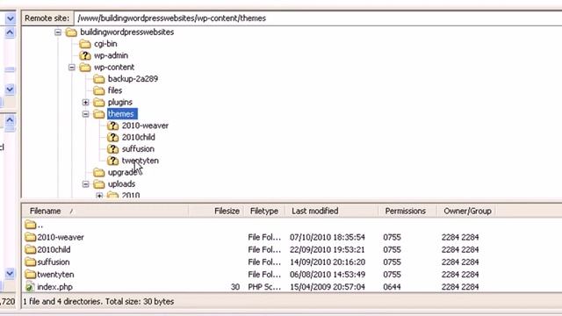
Task: Select the upgrade tree item label
Action: tap(122, 172)
